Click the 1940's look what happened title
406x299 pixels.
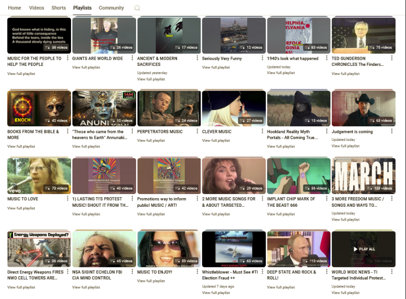[x=293, y=58]
